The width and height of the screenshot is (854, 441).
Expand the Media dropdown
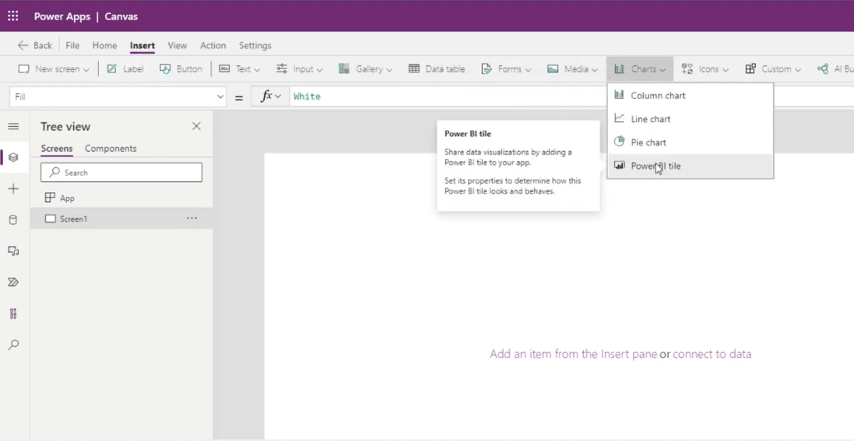(572, 69)
